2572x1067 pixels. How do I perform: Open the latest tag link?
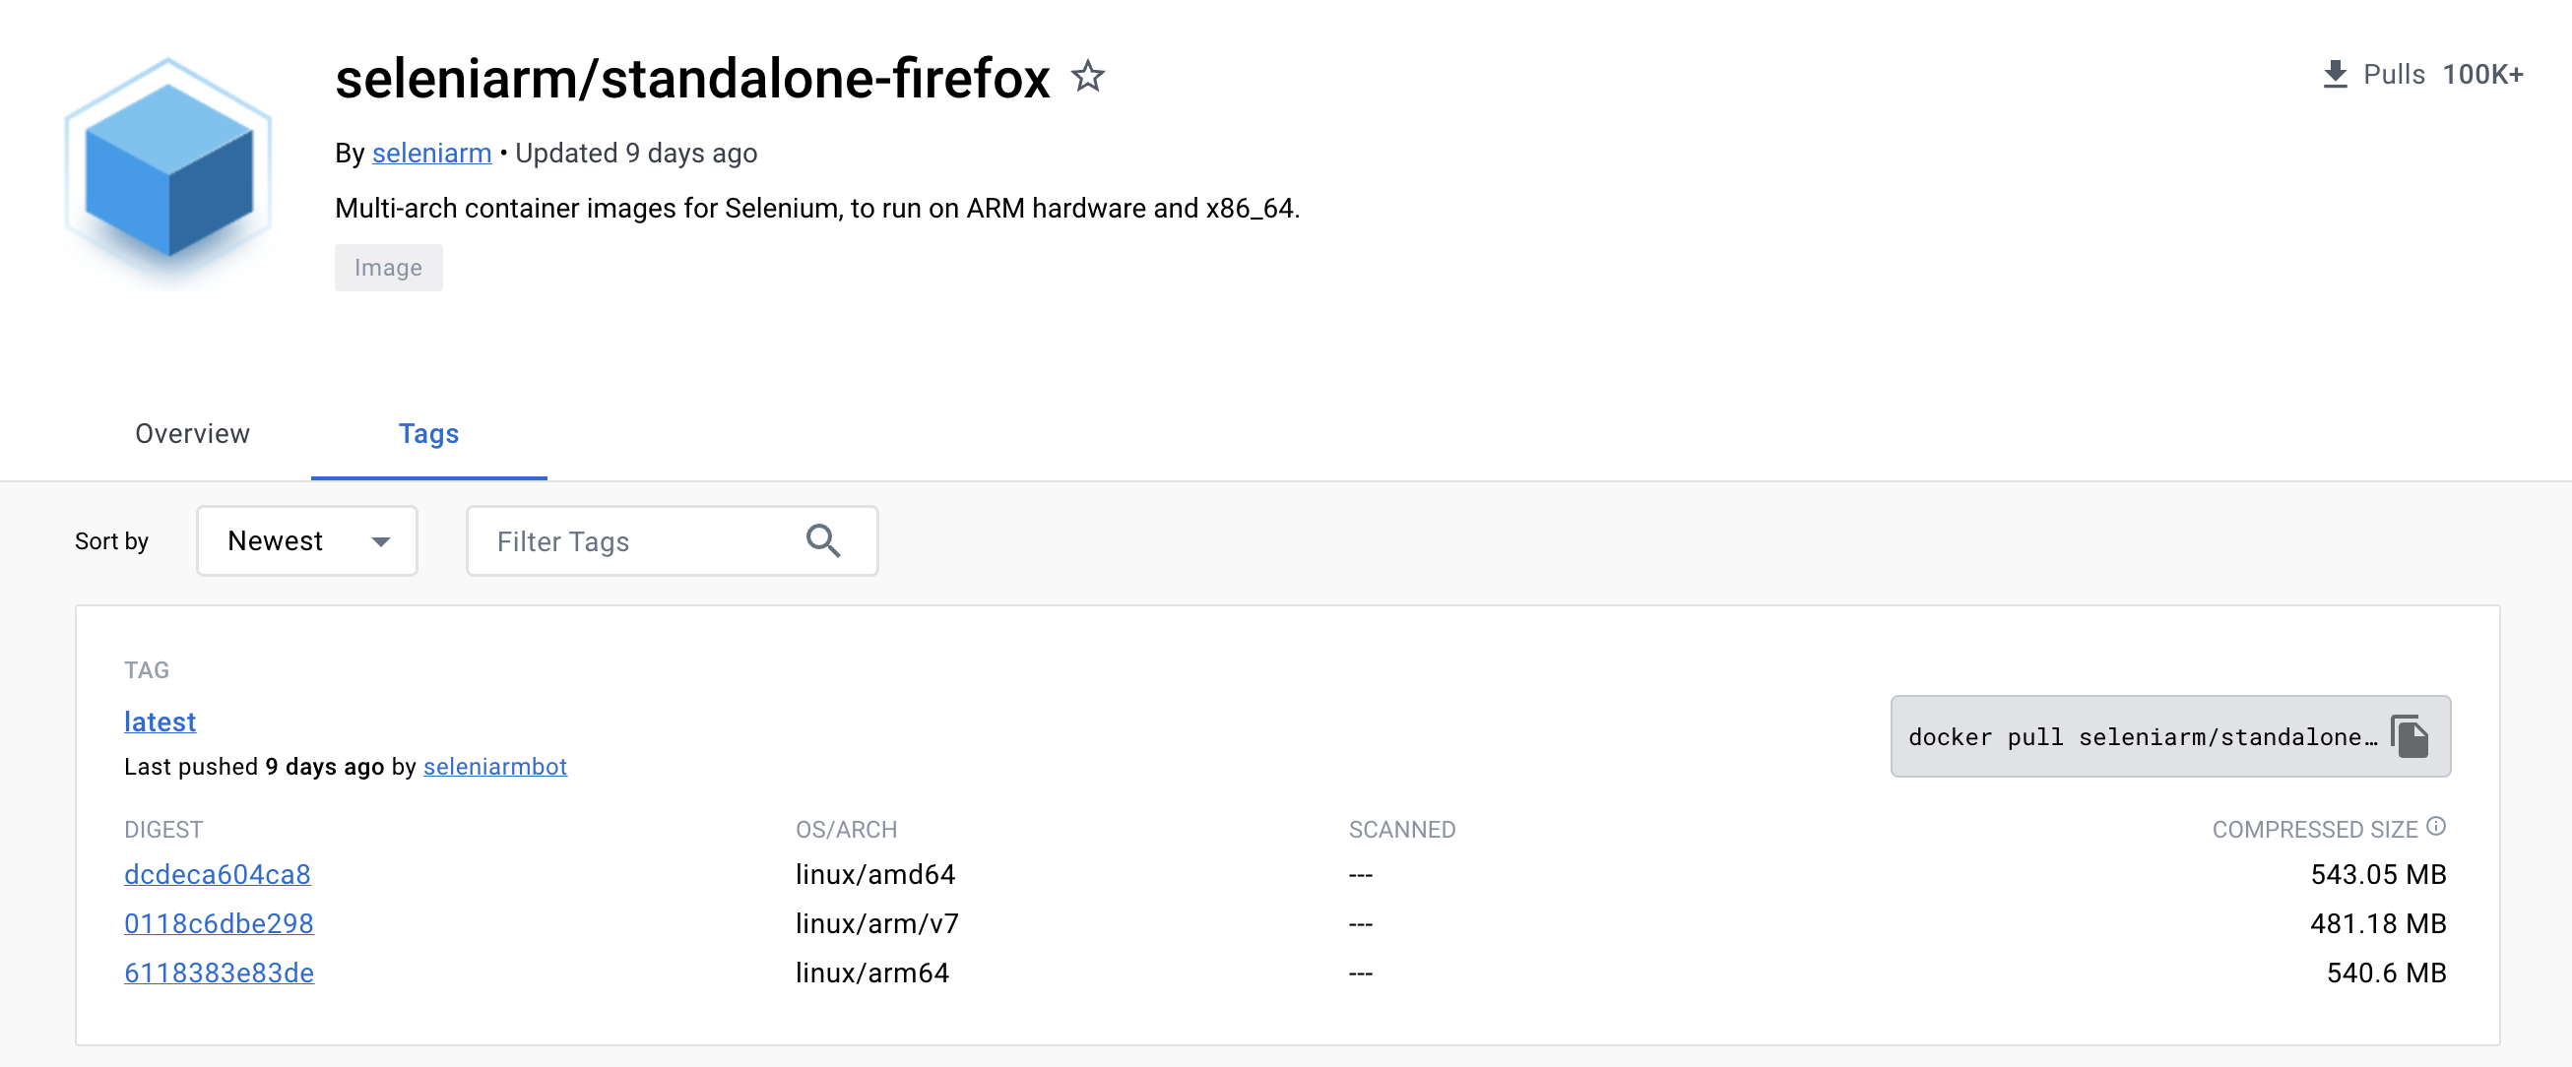coord(160,722)
